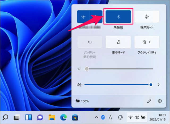Click the IME mode icon beside 'A'
This screenshot has height=124, width=170.
coord(120,117)
